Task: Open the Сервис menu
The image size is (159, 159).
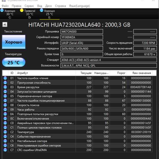Action: click(29, 6)
